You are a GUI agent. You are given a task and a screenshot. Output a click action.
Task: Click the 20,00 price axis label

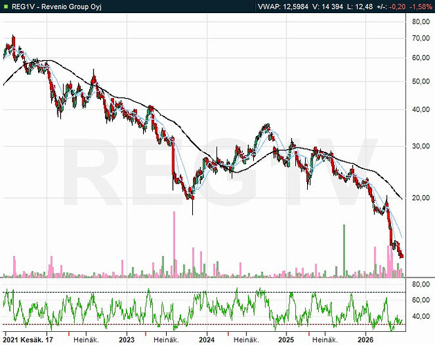(x=421, y=198)
